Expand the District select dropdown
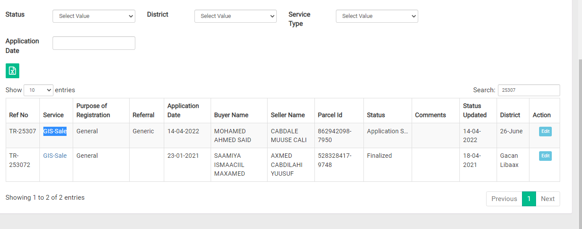 236,16
